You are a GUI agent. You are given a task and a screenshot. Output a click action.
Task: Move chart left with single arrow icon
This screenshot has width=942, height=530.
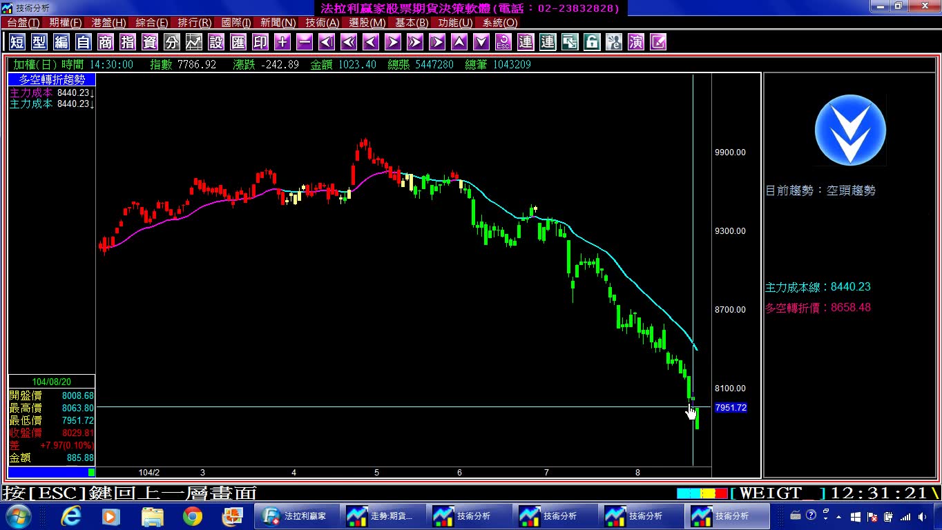click(x=371, y=42)
